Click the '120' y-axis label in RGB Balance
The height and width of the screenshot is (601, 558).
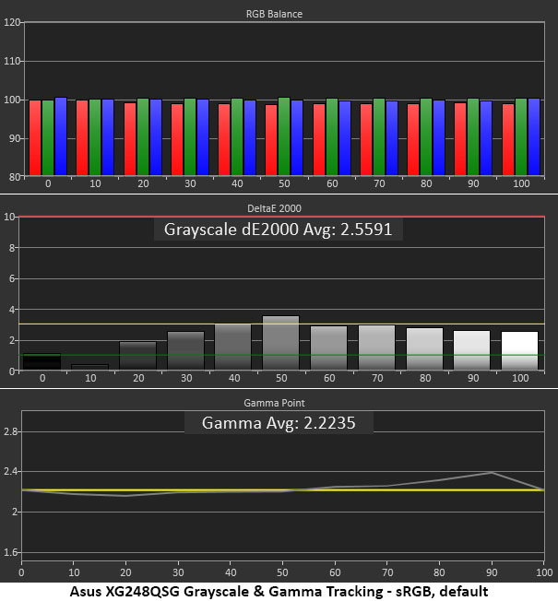(11, 22)
